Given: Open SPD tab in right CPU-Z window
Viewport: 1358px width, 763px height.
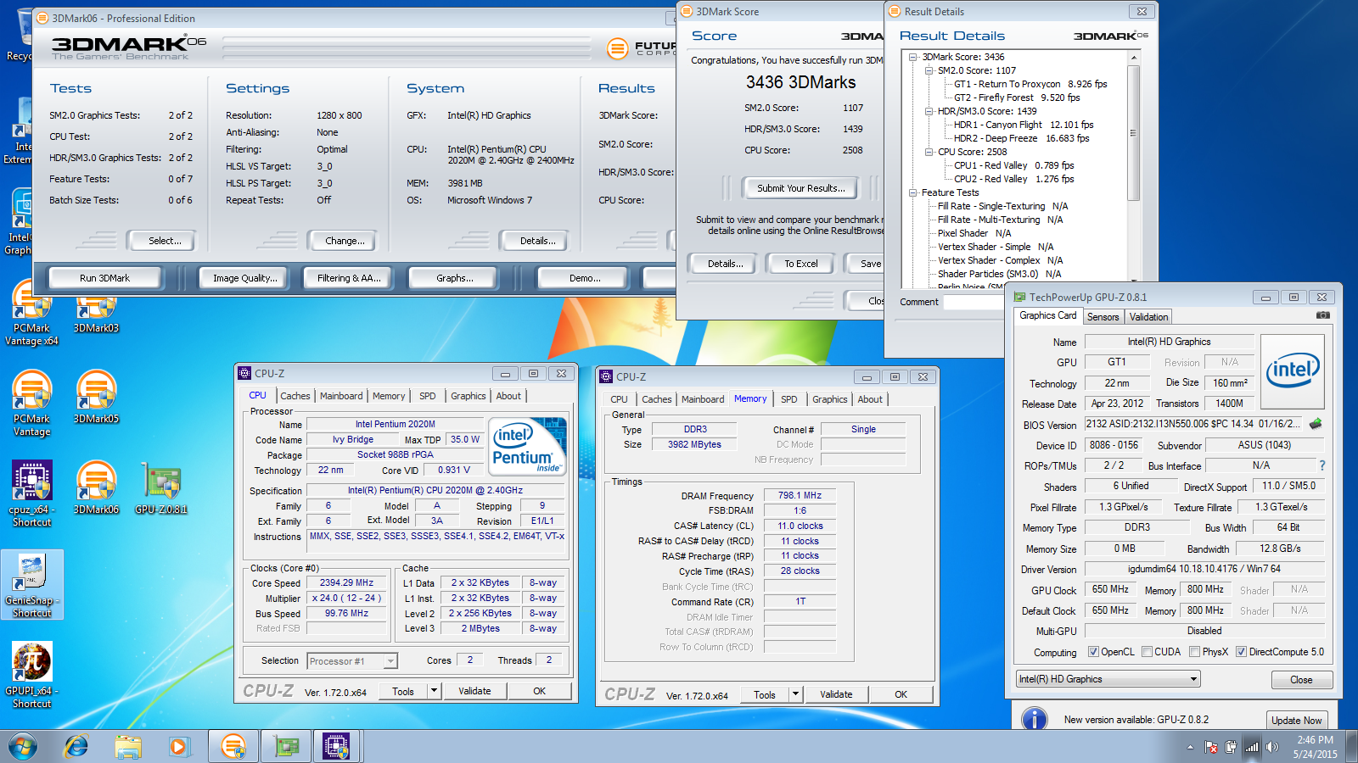Looking at the screenshot, I should coord(789,399).
